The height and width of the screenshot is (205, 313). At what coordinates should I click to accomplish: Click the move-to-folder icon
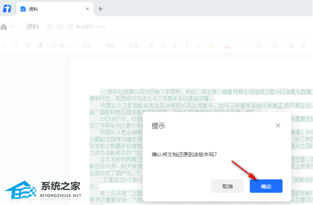tap(60, 27)
